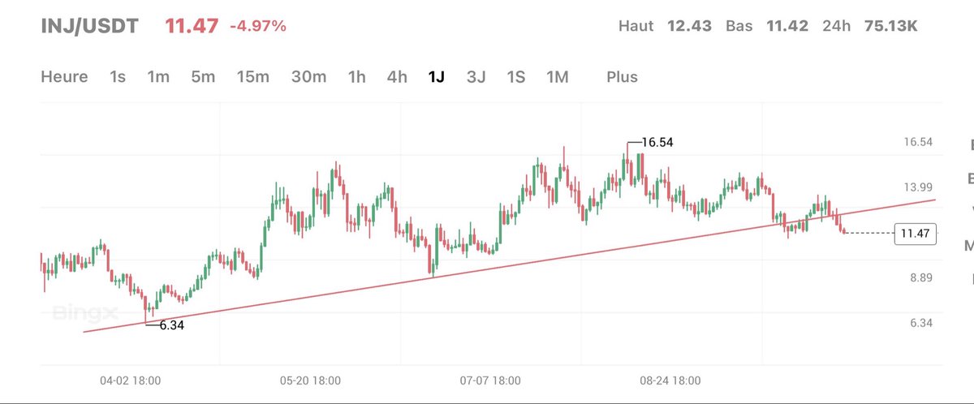This screenshot has width=974, height=404.
Task: Select the 1s timeframe
Action: pyautogui.click(x=118, y=77)
